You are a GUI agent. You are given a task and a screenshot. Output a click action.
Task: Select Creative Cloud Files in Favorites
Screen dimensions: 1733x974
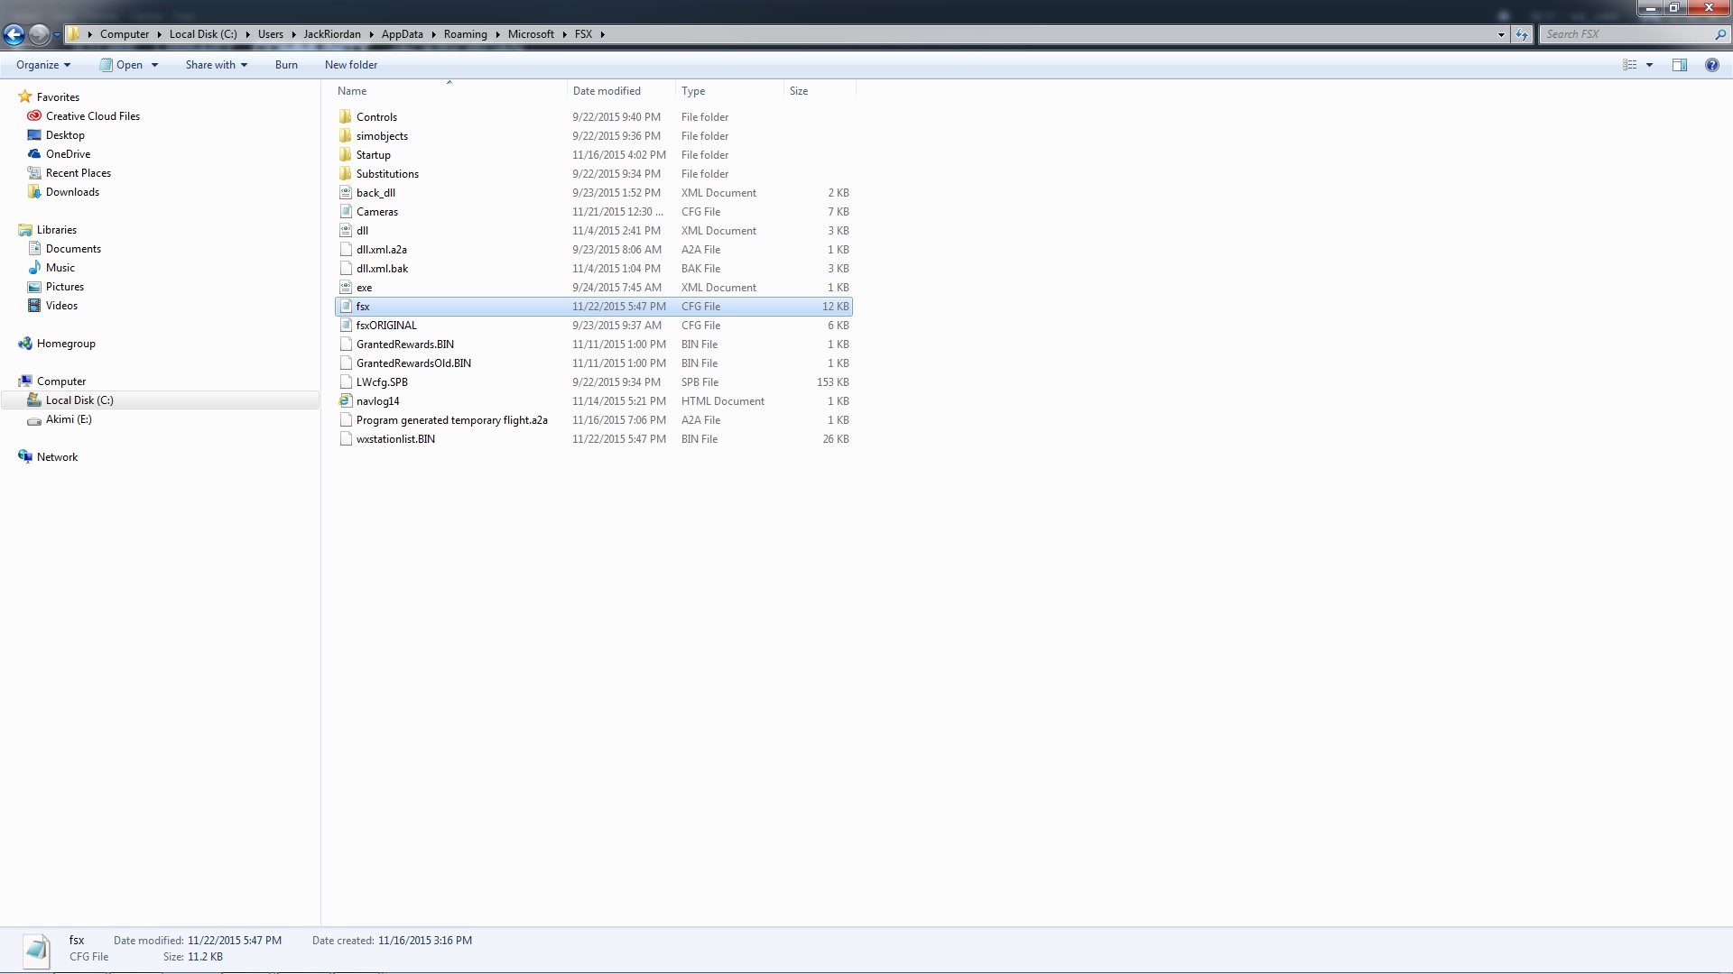click(92, 116)
